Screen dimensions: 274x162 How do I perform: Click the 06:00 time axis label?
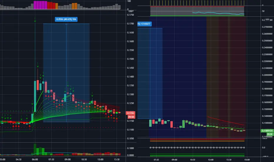coord(35,160)
